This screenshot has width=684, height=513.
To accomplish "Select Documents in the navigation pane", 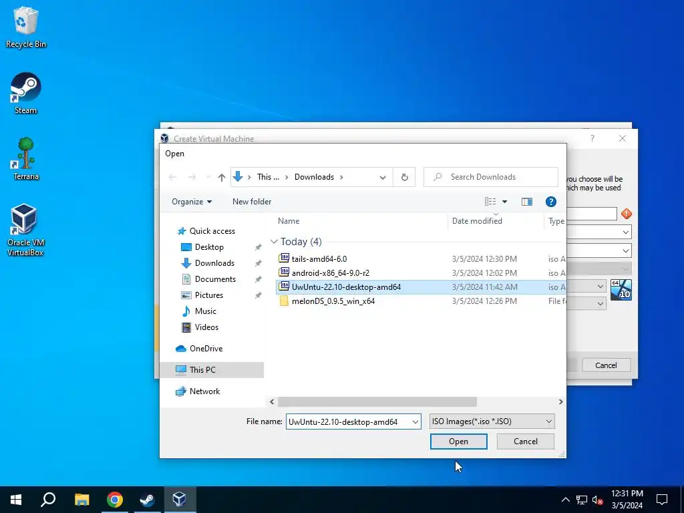I will point(215,279).
